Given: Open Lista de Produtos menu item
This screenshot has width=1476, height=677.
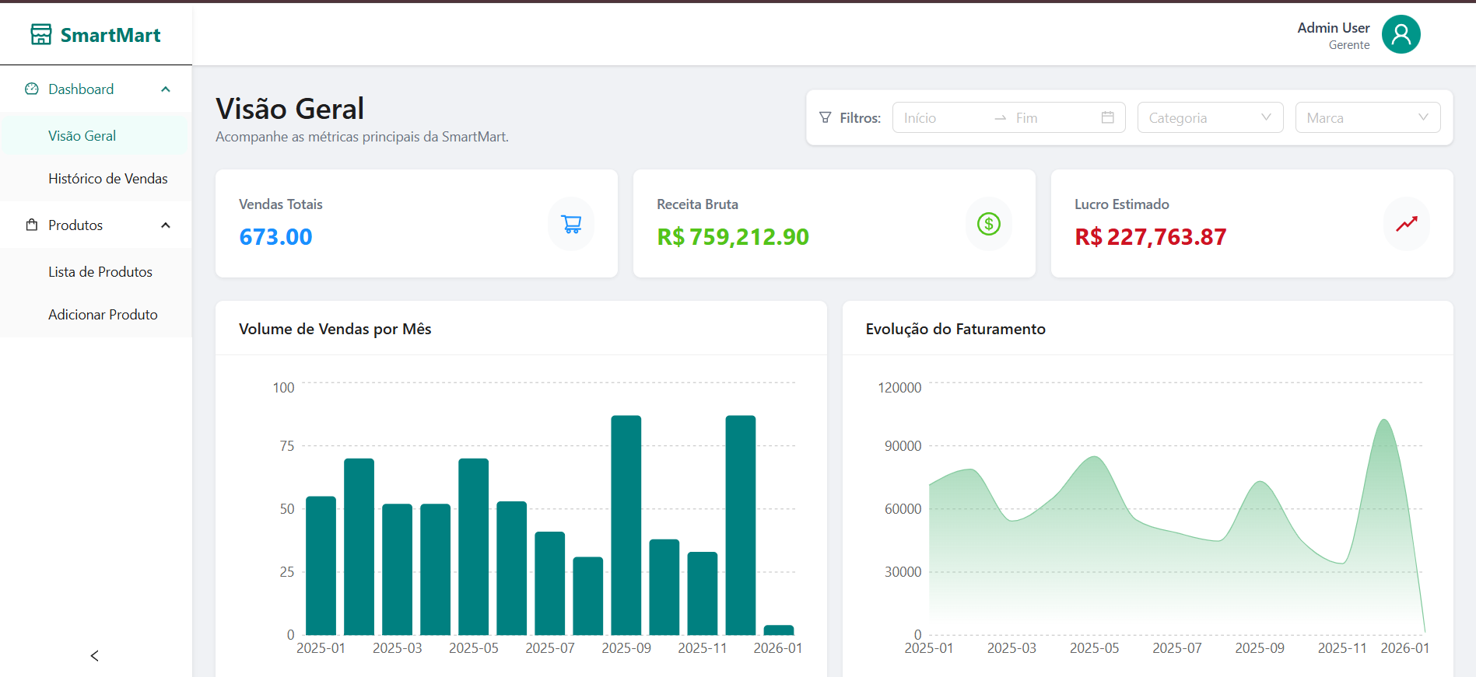Looking at the screenshot, I should pos(100,272).
